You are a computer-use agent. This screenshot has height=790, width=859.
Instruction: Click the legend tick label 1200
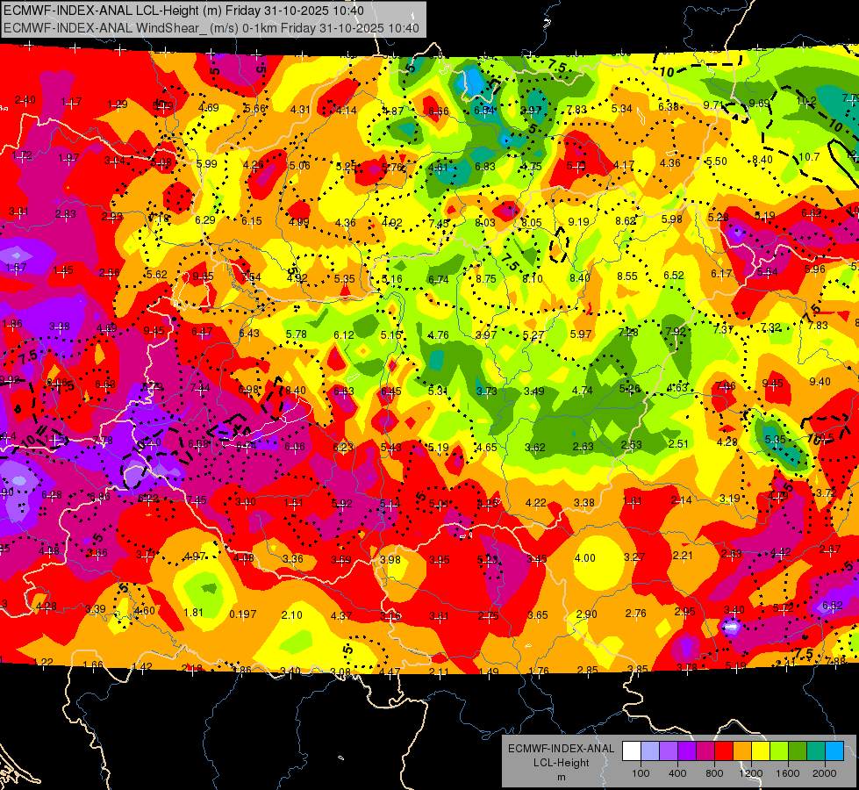[x=751, y=773]
